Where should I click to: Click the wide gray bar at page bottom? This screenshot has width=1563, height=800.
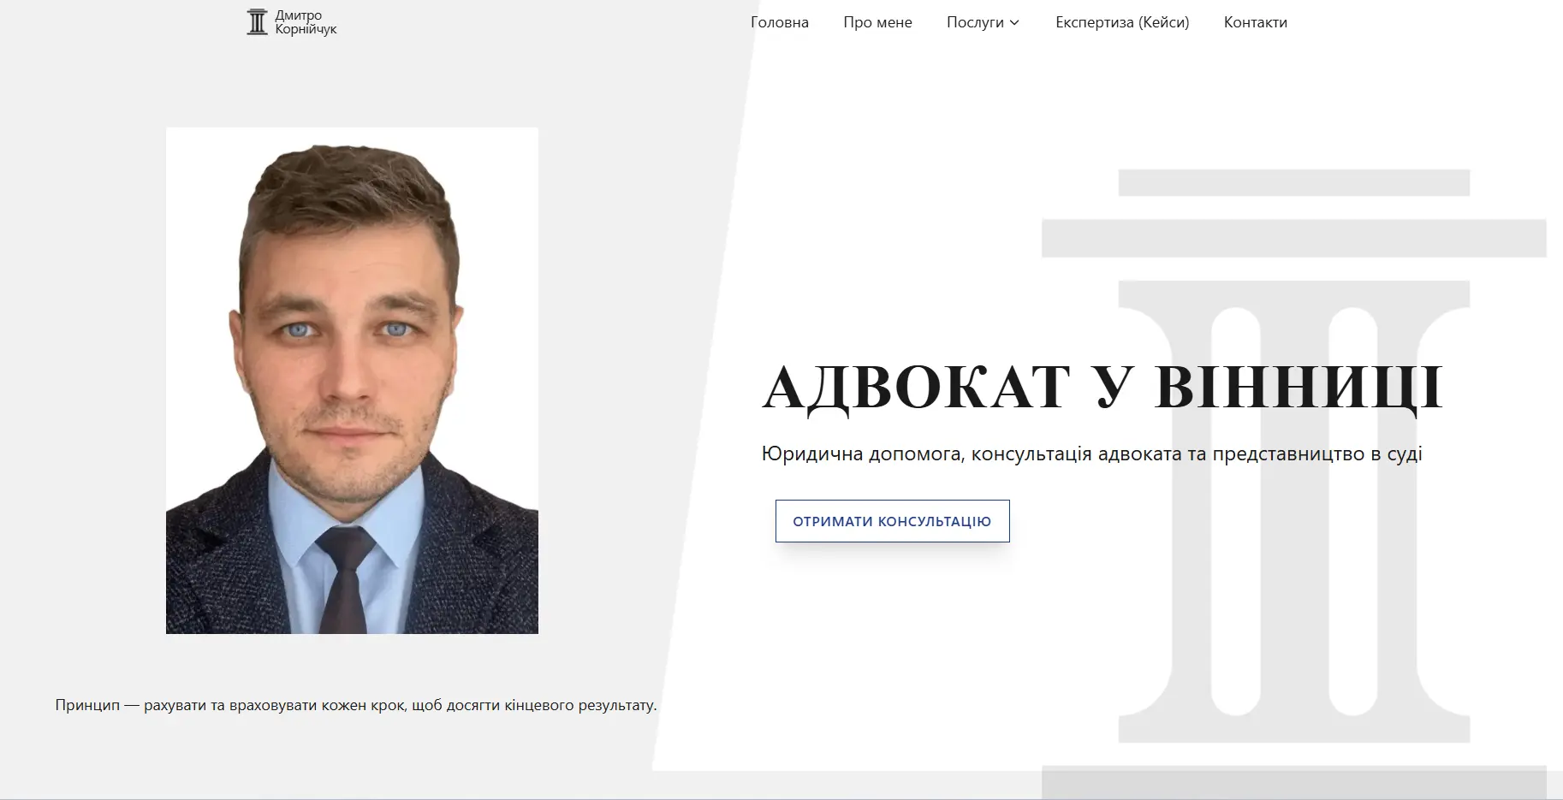(x=1293, y=782)
